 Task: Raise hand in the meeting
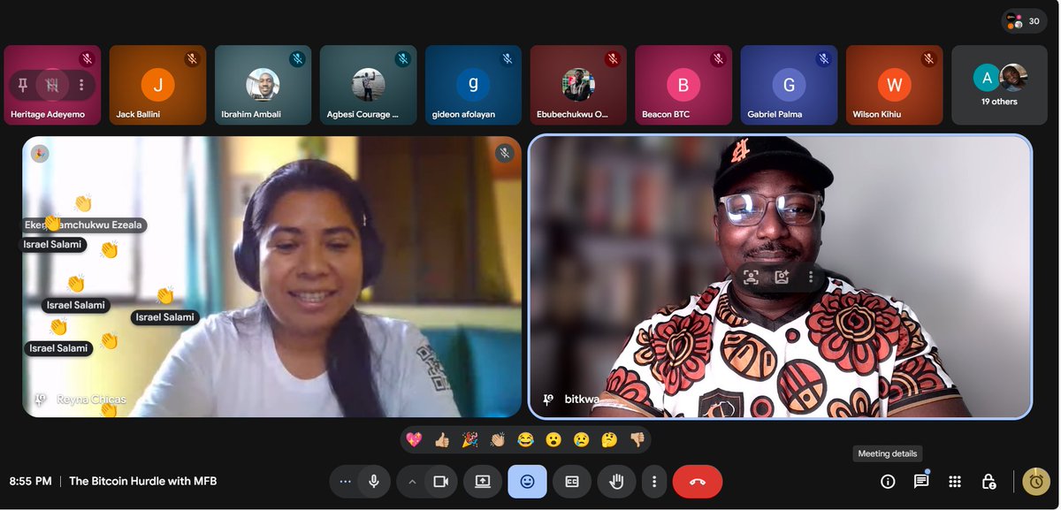pos(617,482)
